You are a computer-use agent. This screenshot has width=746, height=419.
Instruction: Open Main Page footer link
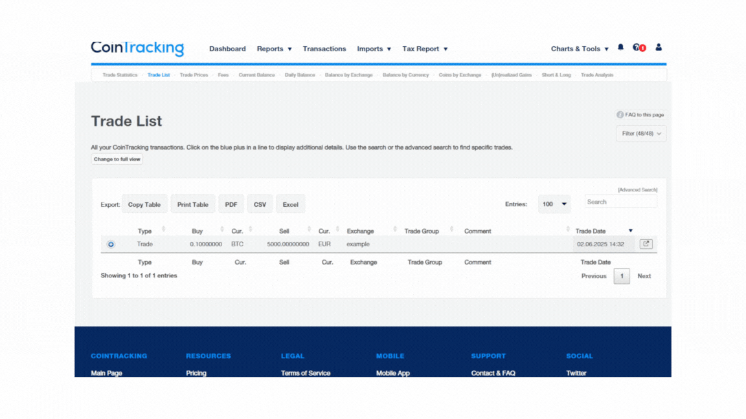point(107,373)
